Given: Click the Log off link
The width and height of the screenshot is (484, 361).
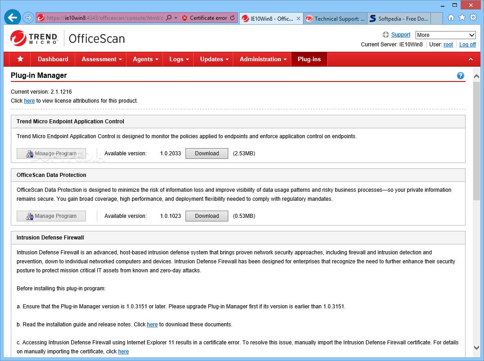Looking at the screenshot, I should pyautogui.click(x=467, y=45).
